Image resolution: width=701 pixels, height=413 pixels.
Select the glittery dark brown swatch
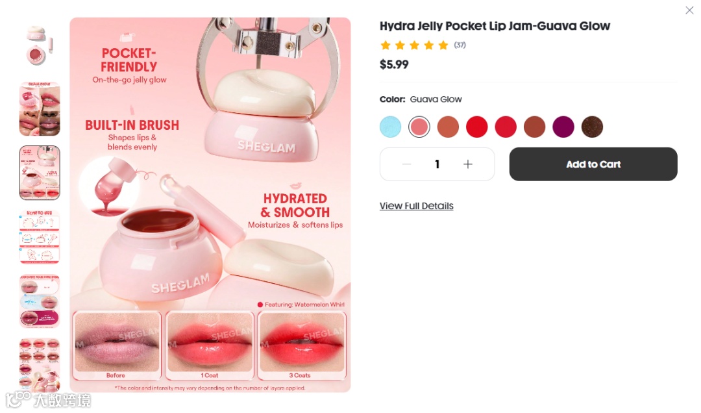[592, 127]
